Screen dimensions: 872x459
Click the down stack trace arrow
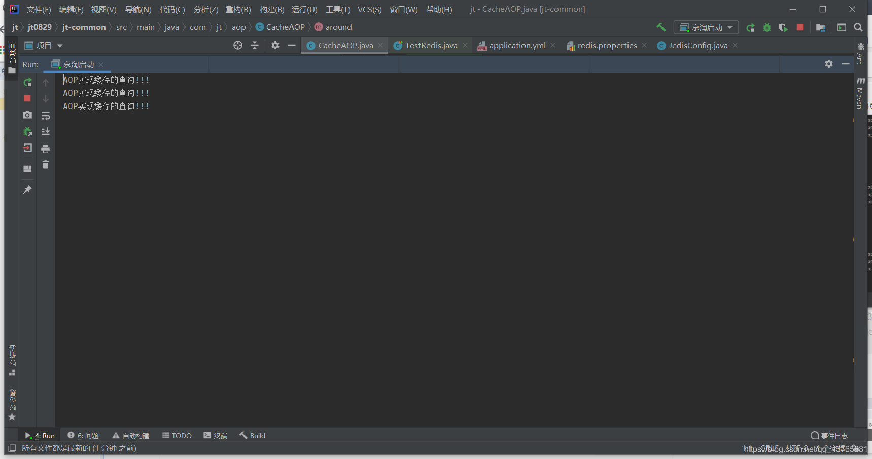click(x=46, y=99)
